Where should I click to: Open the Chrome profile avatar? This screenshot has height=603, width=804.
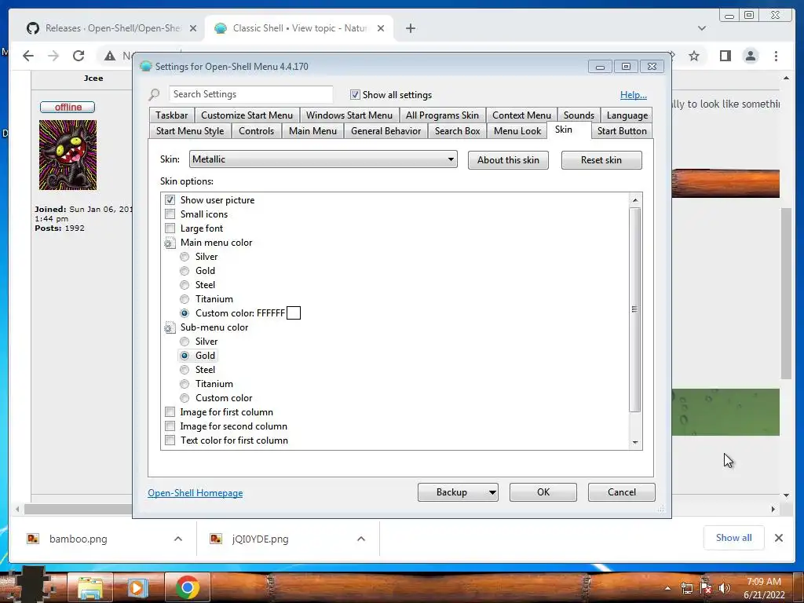tap(750, 56)
